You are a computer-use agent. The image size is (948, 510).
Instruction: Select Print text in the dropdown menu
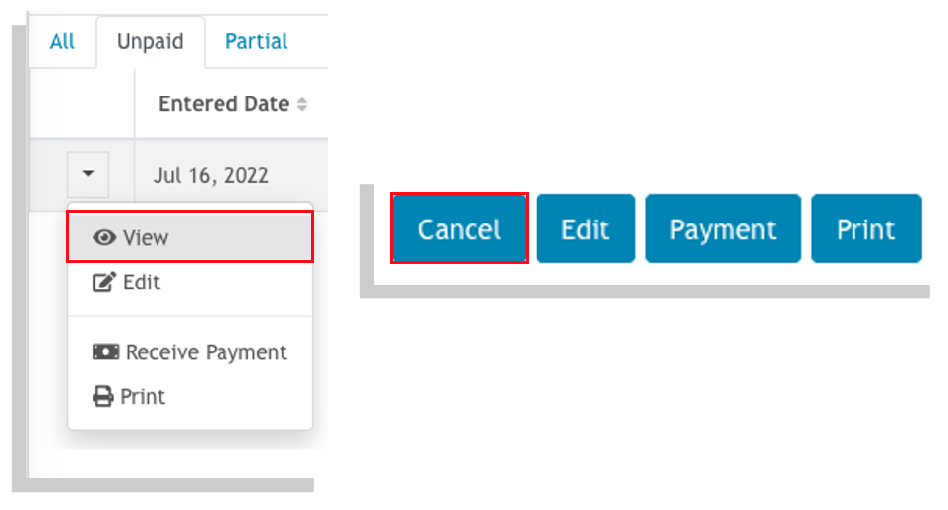[x=143, y=397]
